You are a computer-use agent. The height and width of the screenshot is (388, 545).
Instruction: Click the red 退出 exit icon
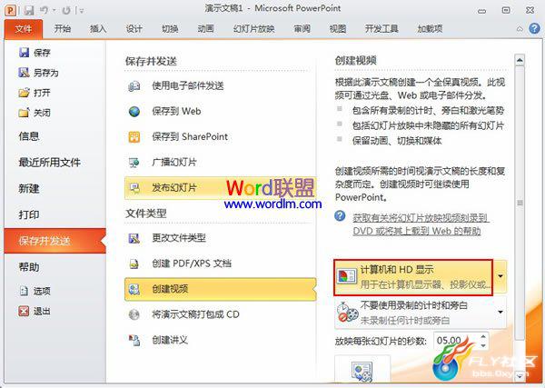[24, 311]
